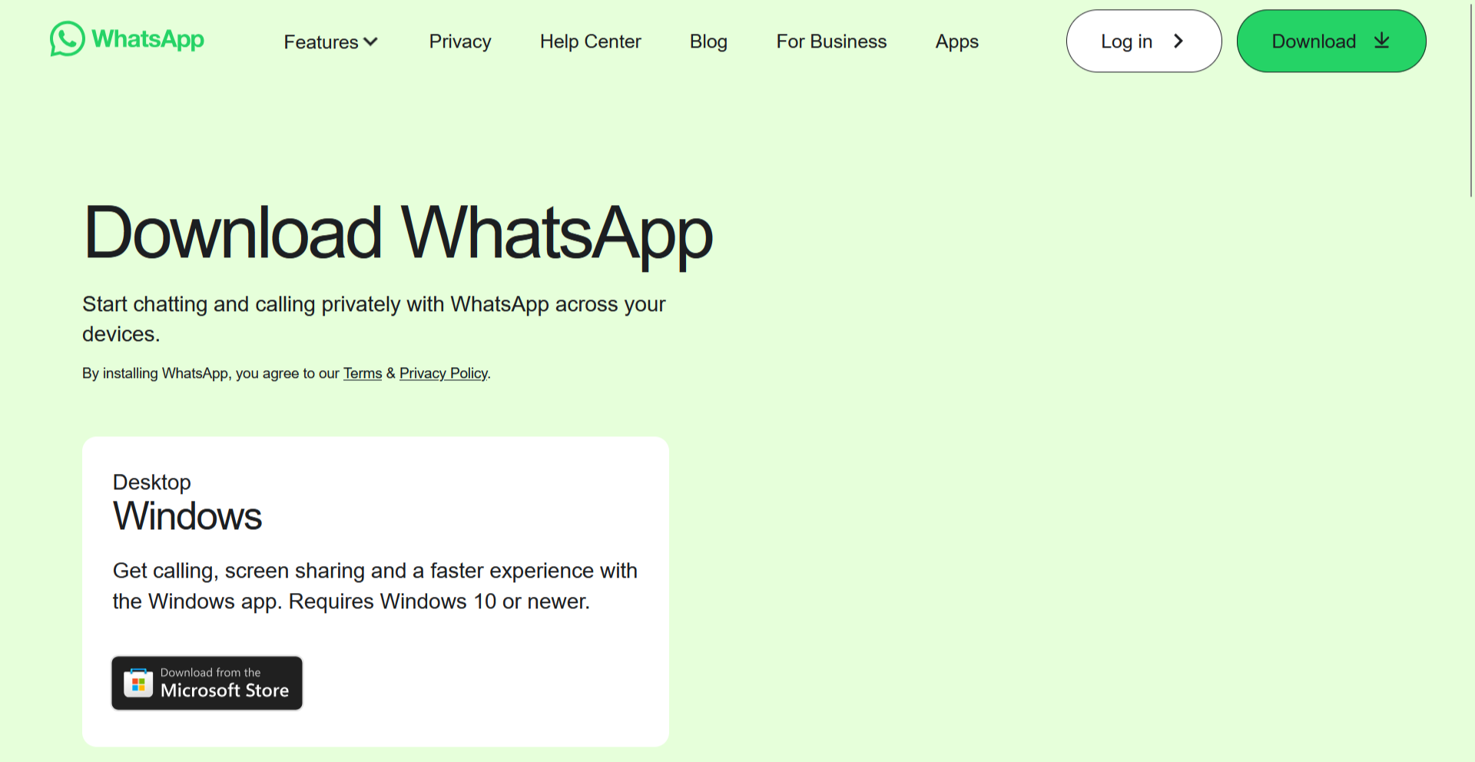The width and height of the screenshot is (1475, 762).
Task: Open the Privacy Policy link
Action: coord(443,373)
